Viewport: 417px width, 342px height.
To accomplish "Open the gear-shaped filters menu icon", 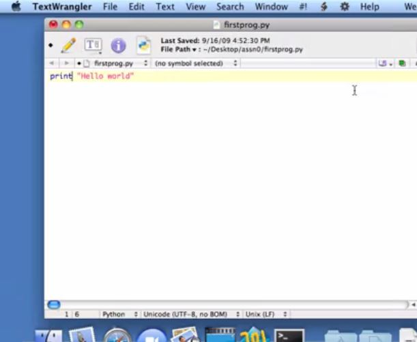I will tap(345, 7).
